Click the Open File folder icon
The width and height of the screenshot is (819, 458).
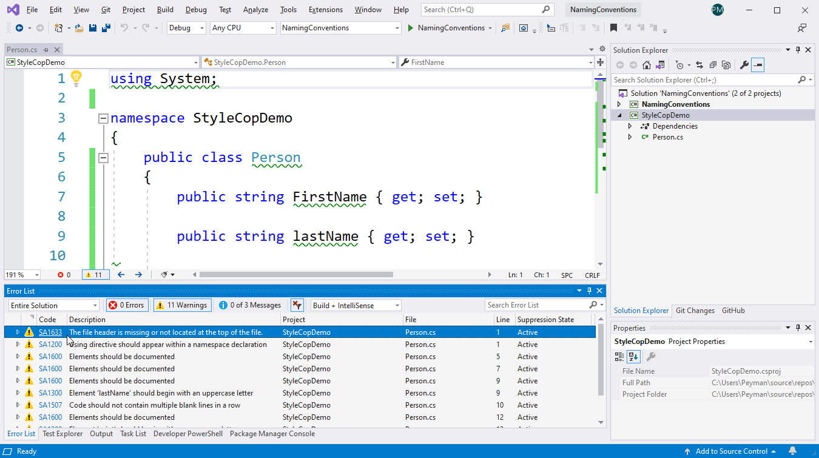click(x=79, y=28)
